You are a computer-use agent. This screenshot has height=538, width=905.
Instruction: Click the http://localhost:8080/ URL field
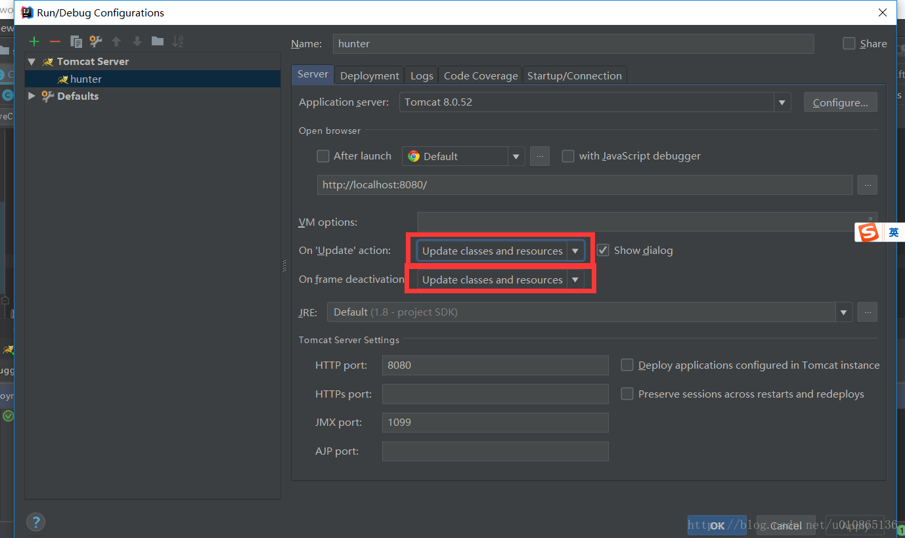(585, 185)
